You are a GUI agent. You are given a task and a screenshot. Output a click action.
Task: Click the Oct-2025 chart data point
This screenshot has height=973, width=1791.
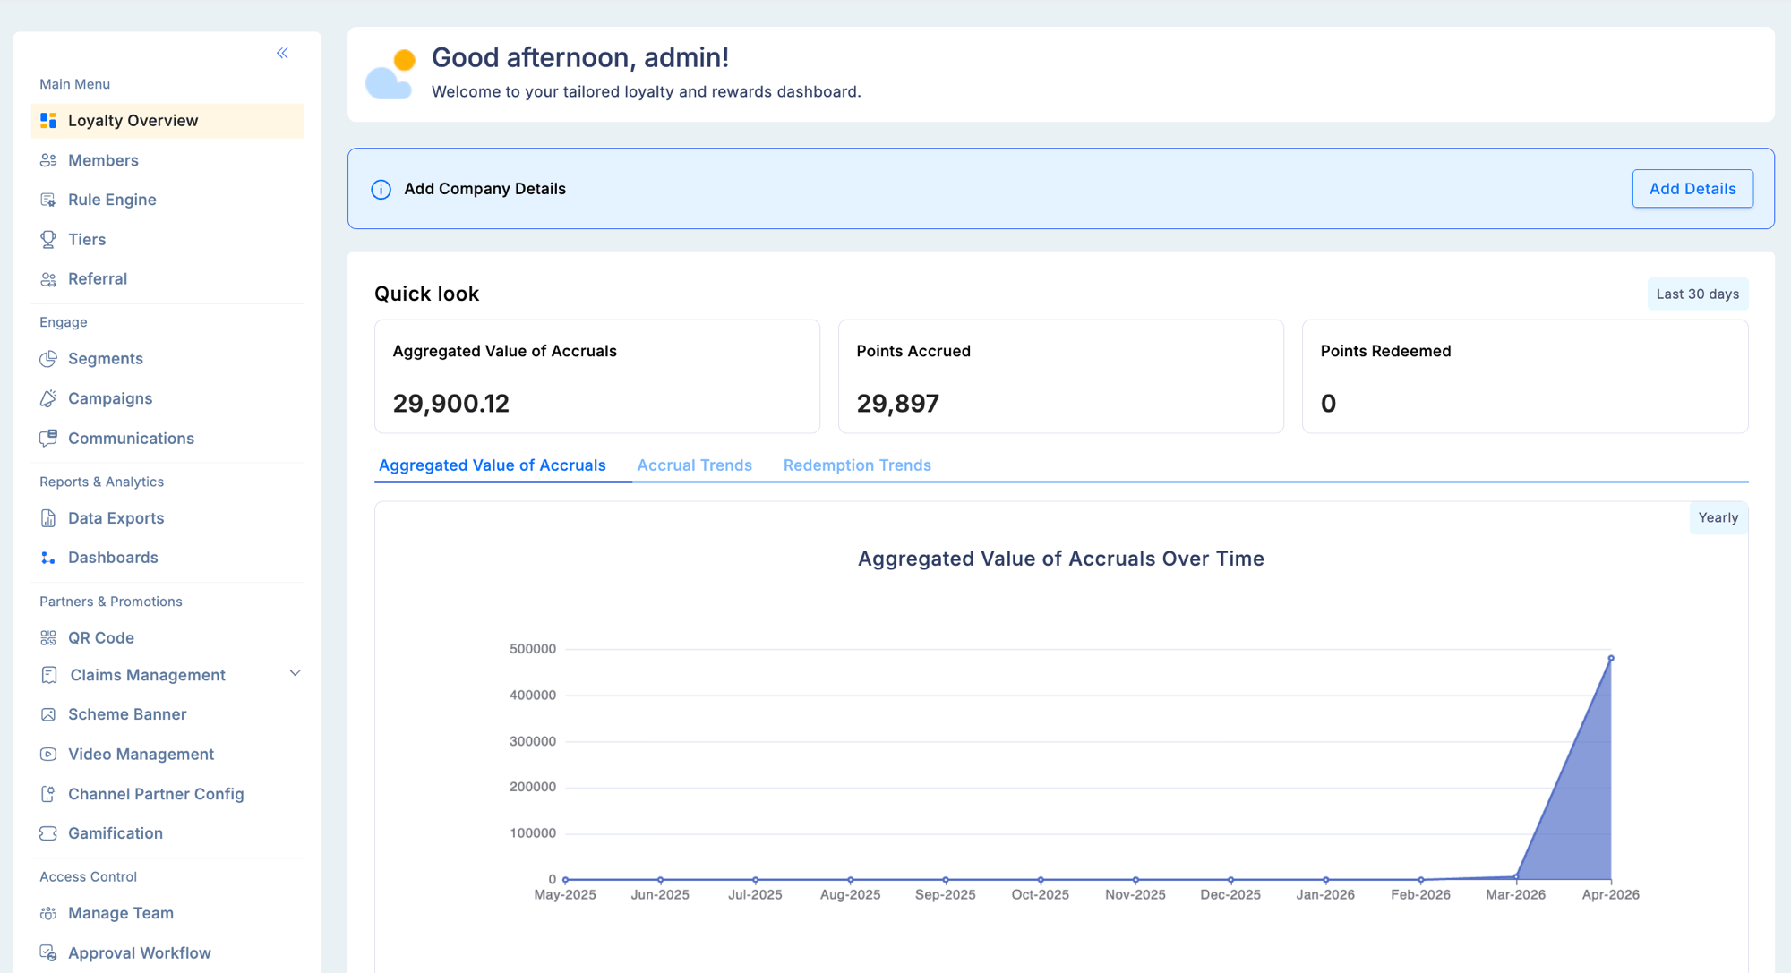pyautogui.click(x=1041, y=880)
